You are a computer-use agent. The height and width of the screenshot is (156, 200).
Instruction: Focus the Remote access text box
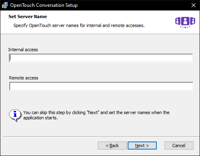[x=101, y=86]
